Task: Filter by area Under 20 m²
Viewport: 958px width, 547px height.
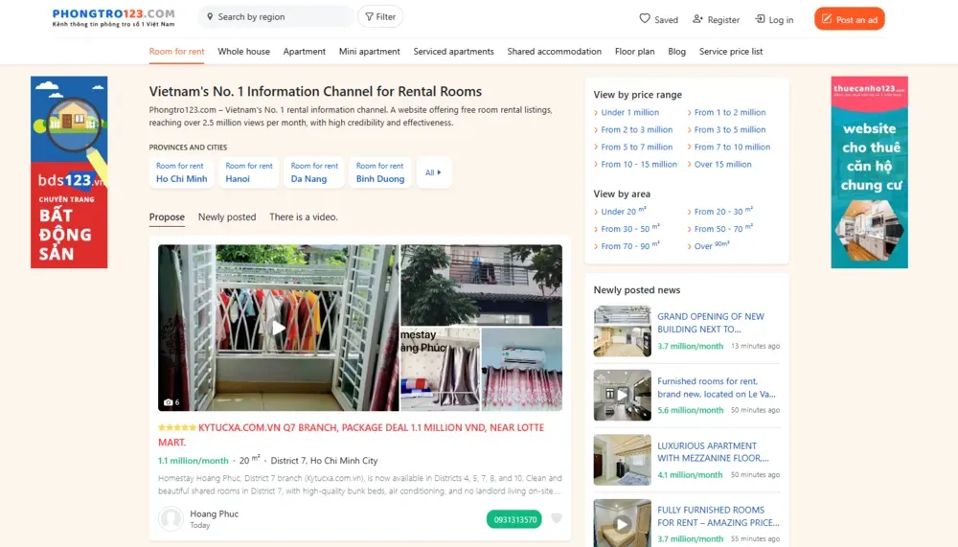Action: pos(624,211)
